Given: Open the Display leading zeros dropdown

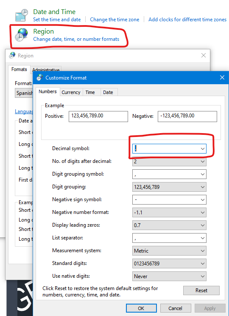Looking at the screenshot, I should coord(169,225).
